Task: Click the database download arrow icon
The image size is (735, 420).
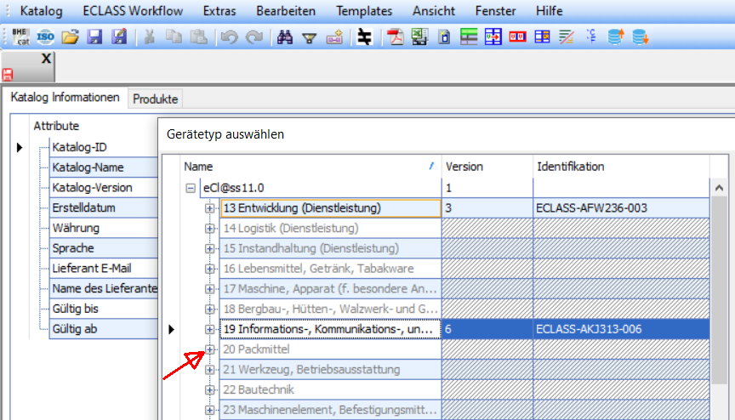Action: coord(640,37)
